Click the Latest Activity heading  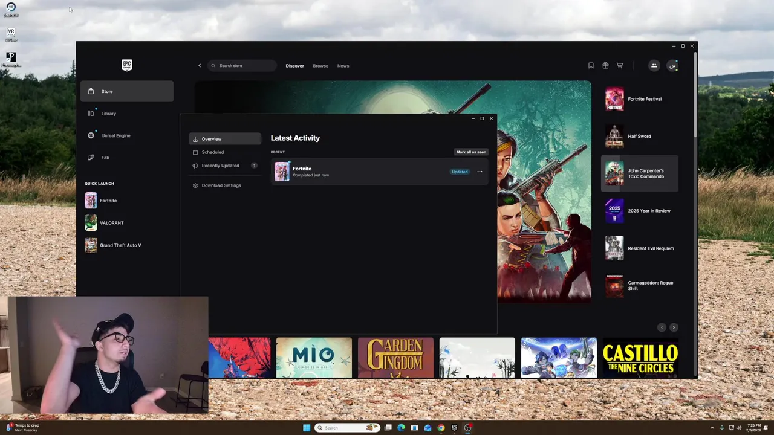[295, 138]
